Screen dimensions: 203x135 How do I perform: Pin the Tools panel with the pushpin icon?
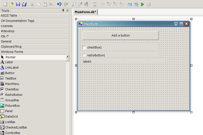point(63,11)
